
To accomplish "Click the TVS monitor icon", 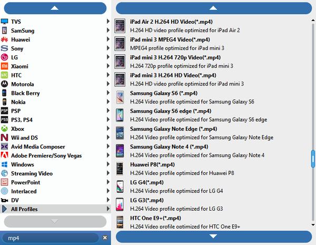I will coord(4,22).
